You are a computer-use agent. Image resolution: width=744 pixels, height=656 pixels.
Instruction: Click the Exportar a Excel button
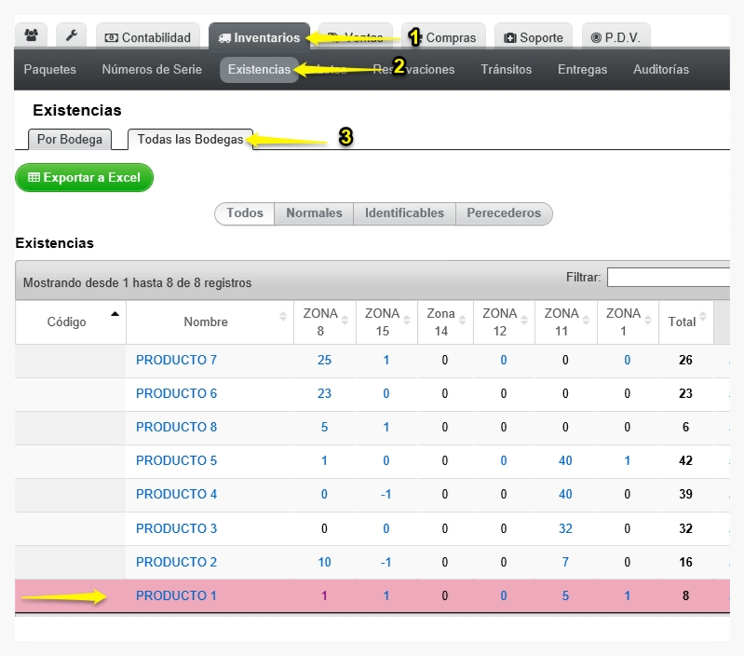[x=84, y=178]
